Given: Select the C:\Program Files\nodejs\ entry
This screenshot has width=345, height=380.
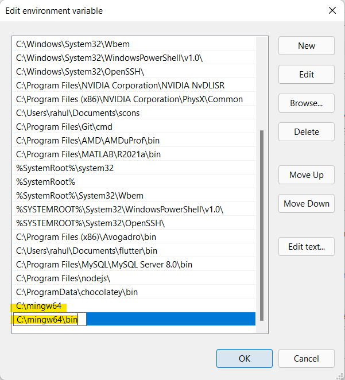Looking at the screenshot, I should [x=63, y=278].
